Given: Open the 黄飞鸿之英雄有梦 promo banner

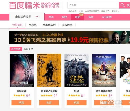Looking at the screenshot, I should 70,37.
